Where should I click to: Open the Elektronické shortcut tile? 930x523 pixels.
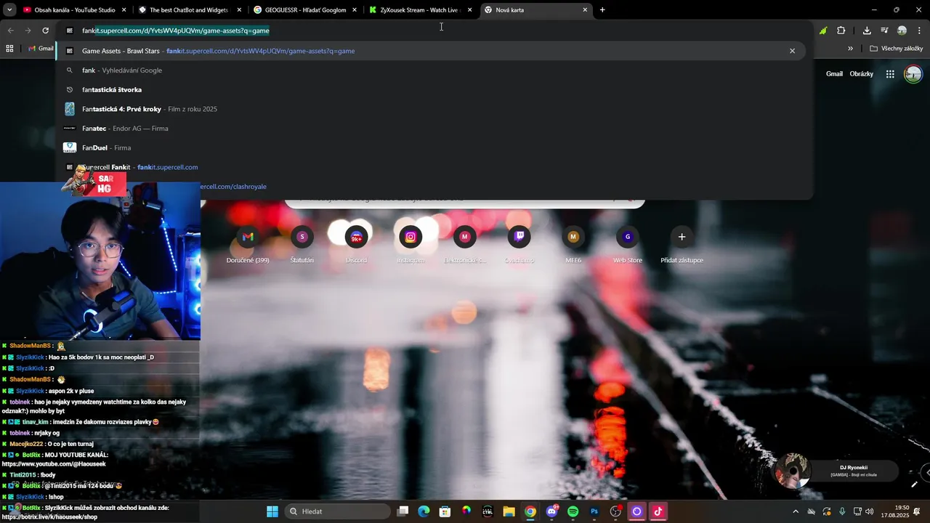(465, 245)
